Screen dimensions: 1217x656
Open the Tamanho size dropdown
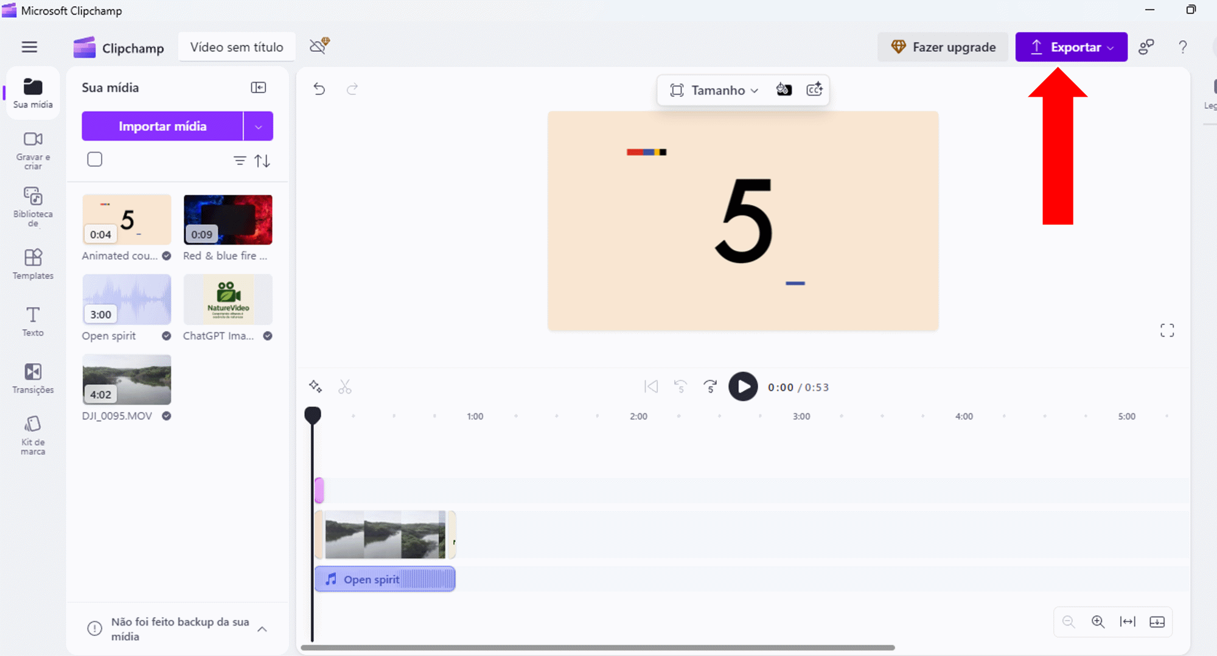(x=714, y=90)
